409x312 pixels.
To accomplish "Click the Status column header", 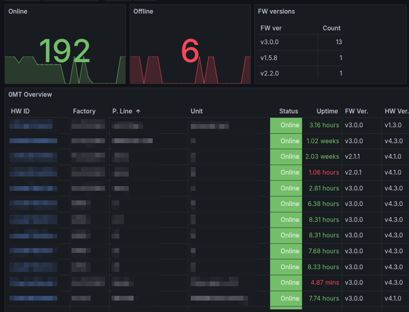I will click(288, 111).
